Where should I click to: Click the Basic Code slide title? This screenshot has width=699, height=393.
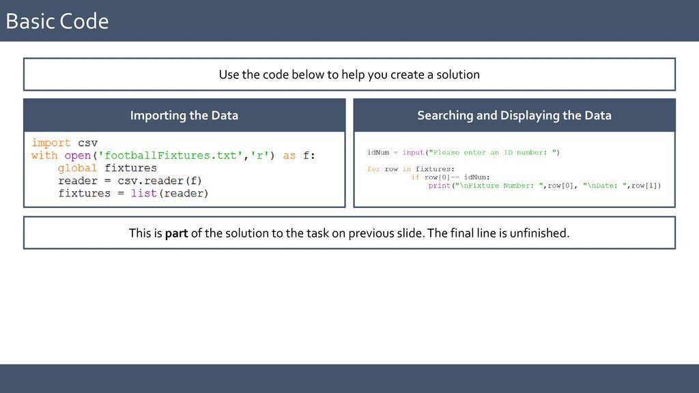coord(57,21)
